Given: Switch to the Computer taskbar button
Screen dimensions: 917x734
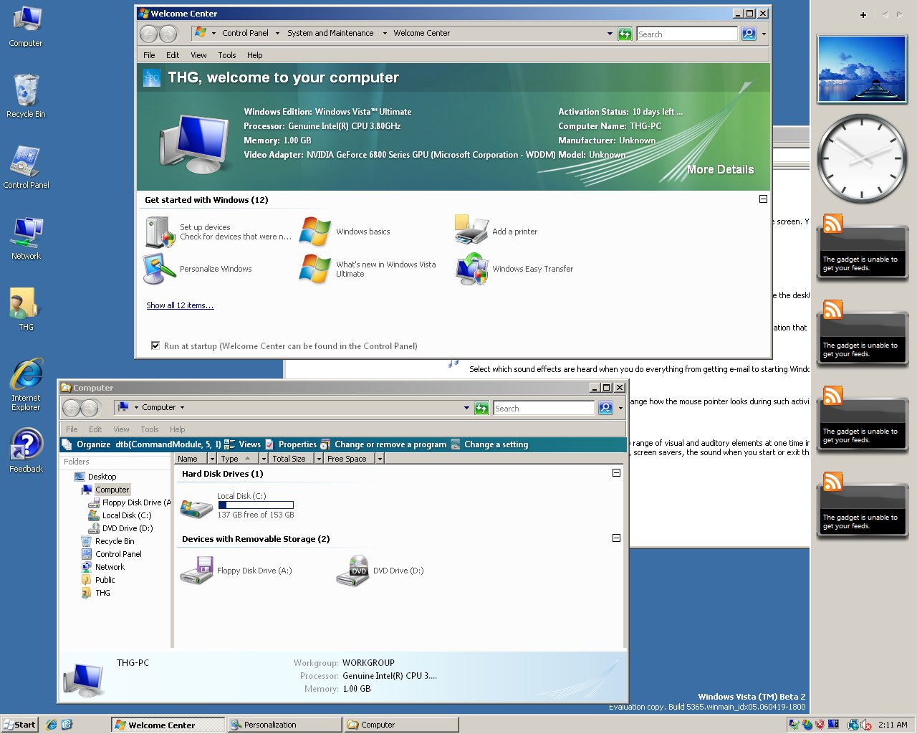Looking at the screenshot, I should 401,725.
